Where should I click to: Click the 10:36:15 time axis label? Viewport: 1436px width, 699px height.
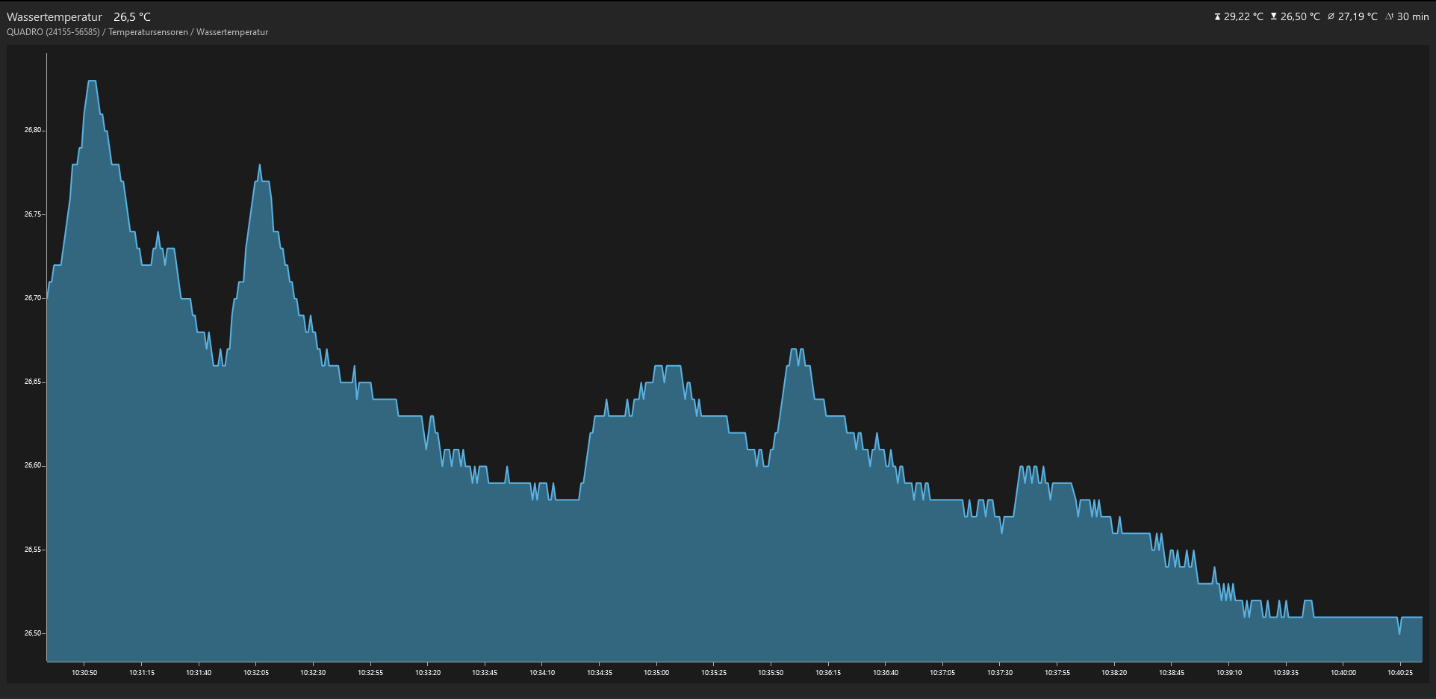[828, 673]
